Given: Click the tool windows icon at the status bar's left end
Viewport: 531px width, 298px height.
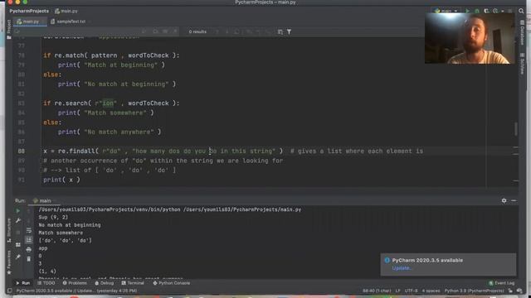Looking at the screenshot, I should 9,291.
